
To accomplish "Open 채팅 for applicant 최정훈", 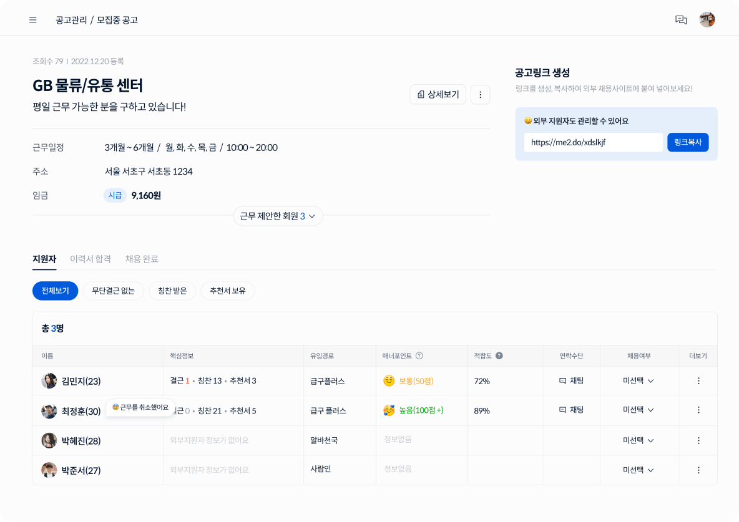I will [570, 410].
